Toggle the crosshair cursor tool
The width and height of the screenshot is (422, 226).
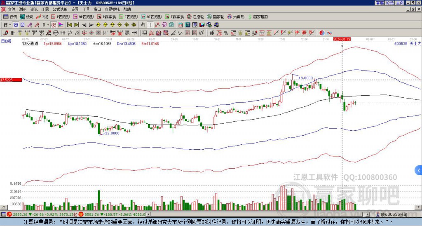[x=150, y=25]
